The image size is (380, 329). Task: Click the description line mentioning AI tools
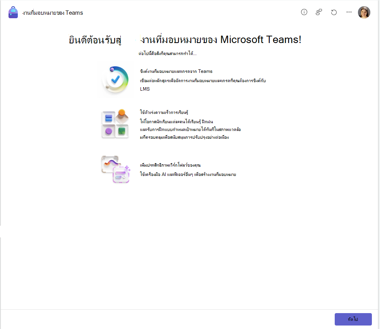[x=188, y=174]
